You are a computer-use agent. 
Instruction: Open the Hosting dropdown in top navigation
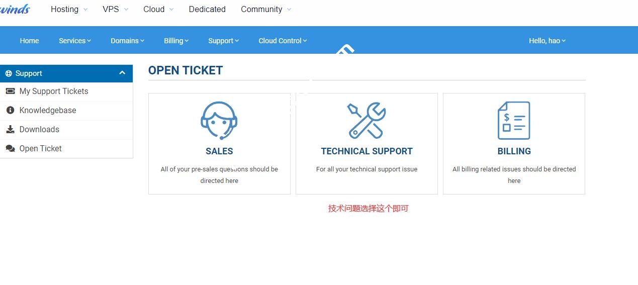coord(69,9)
